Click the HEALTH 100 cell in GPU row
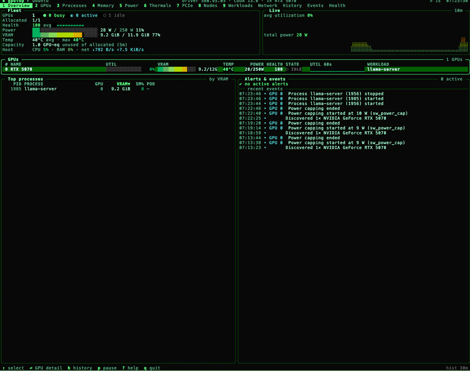Screen dimensions: 470x371 pos(278,69)
